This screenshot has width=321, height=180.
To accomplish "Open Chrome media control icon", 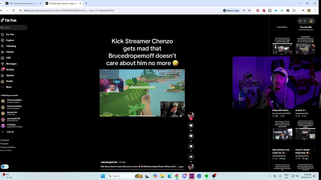I will tap(303, 10).
